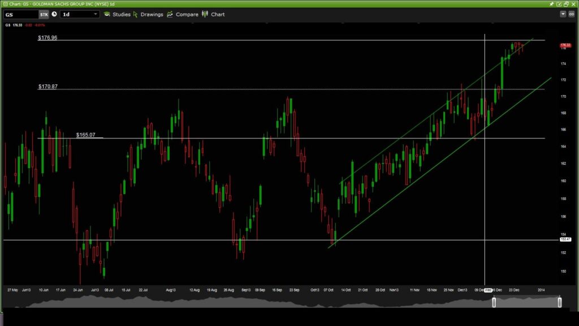Click the clock time-aggregation icon
The width and height of the screenshot is (579, 326).
(x=54, y=14)
